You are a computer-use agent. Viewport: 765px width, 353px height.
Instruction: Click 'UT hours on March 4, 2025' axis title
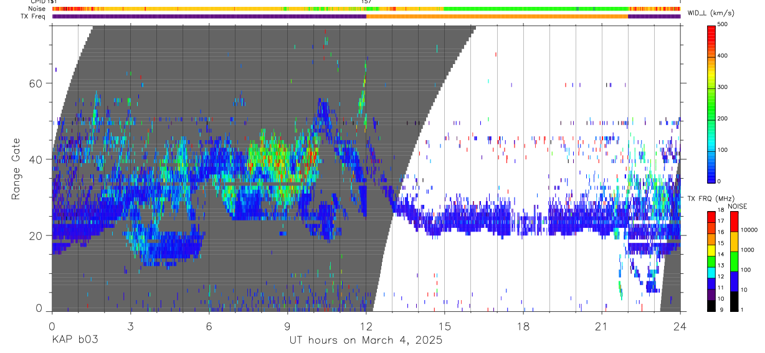[x=366, y=341]
